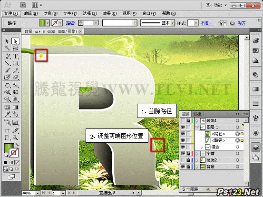The height and width of the screenshot is (197, 263).
Task: Select the Rotate tool
Action: [x=7, y=85]
